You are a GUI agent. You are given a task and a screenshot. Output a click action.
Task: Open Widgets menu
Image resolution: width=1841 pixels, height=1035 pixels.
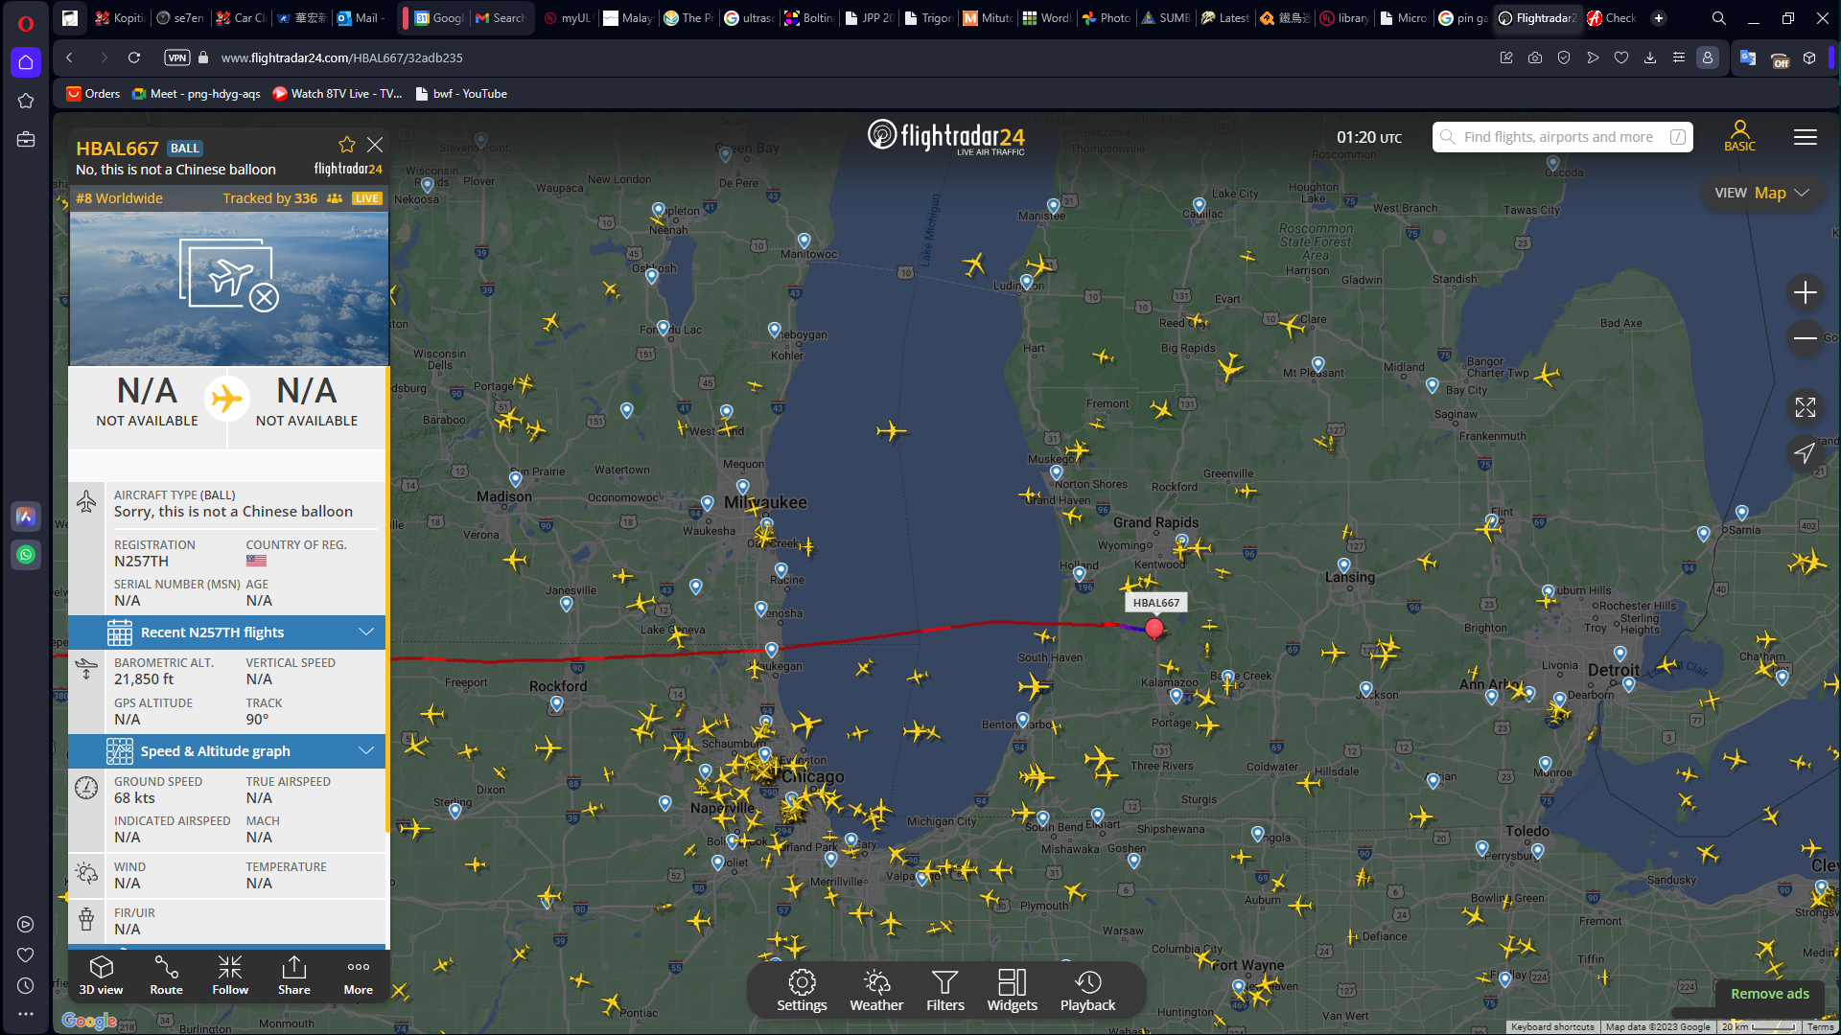(1013, 990)
